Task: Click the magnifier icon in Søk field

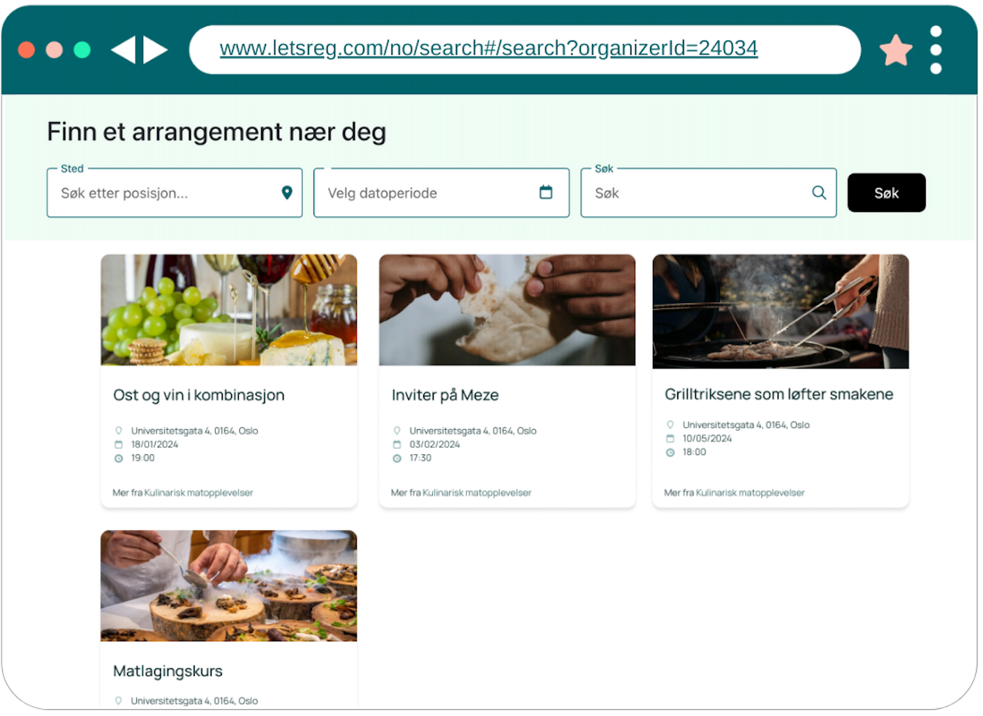Action: pyautogui.click(x=819, y=193)
